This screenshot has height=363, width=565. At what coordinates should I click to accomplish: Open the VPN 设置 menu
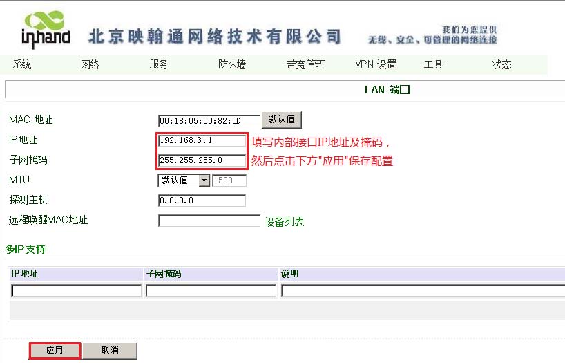coord(376,65)
